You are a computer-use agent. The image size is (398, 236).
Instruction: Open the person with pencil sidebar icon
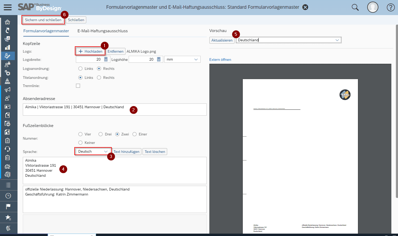coord(8,56)
